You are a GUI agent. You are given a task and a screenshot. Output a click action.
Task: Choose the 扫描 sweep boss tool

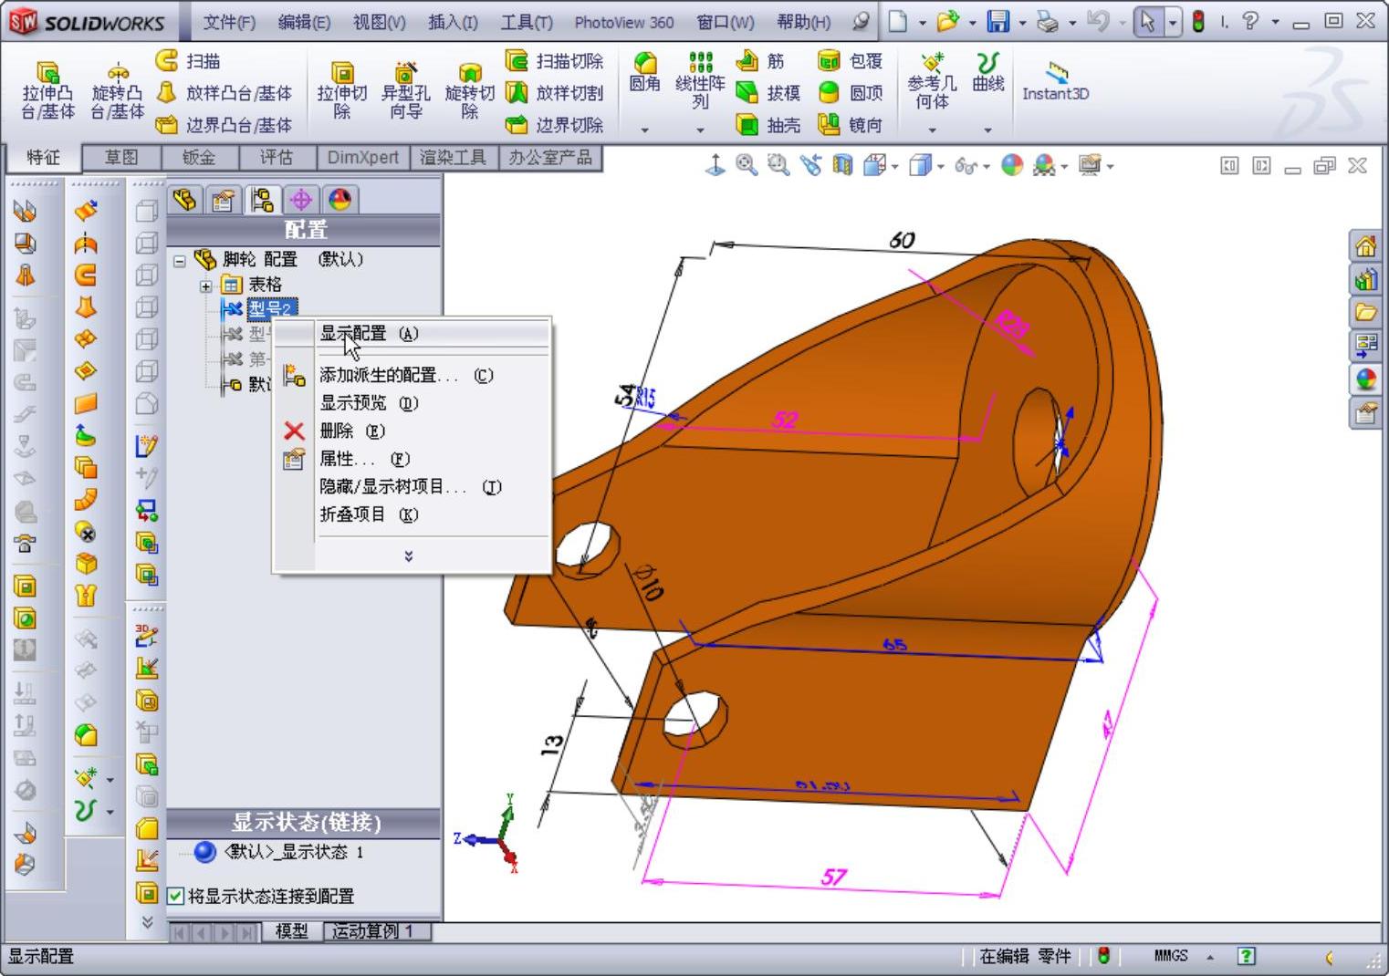[188, 61]
